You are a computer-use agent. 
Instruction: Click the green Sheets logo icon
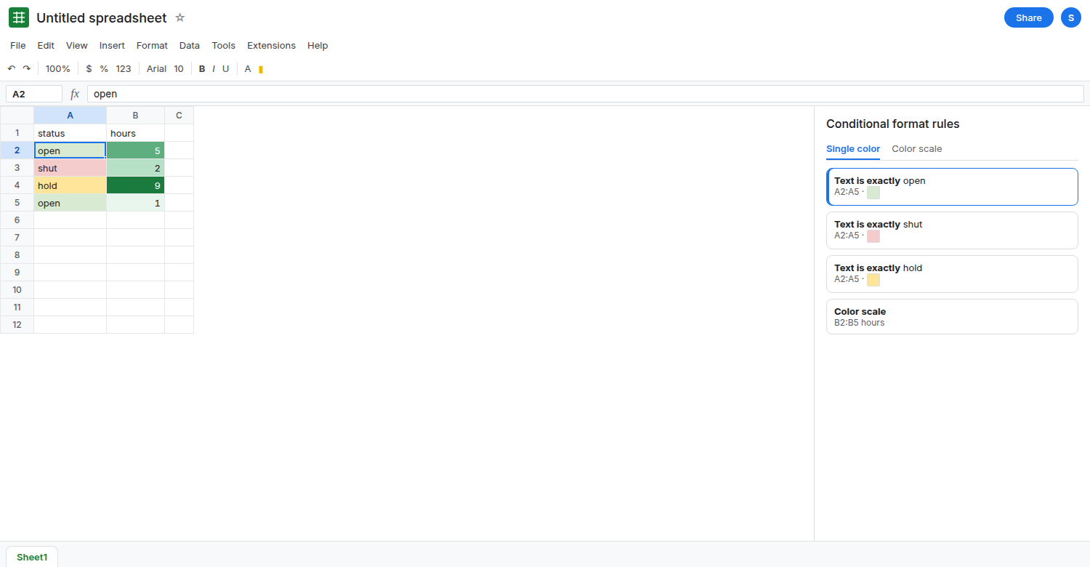19,17
